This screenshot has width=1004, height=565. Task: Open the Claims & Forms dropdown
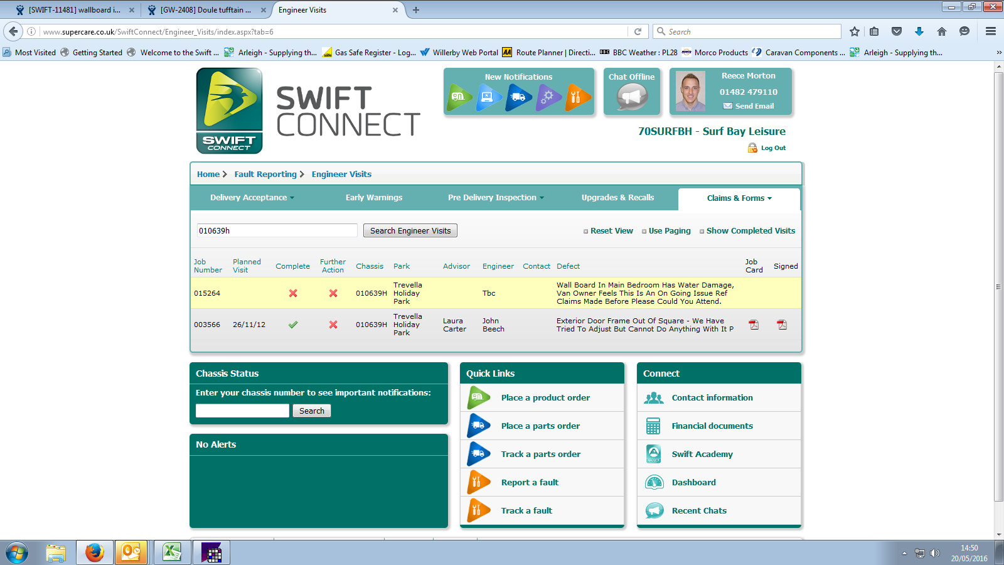tap(739, 198)
